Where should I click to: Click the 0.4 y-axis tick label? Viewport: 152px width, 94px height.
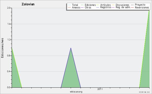(9, 71)
